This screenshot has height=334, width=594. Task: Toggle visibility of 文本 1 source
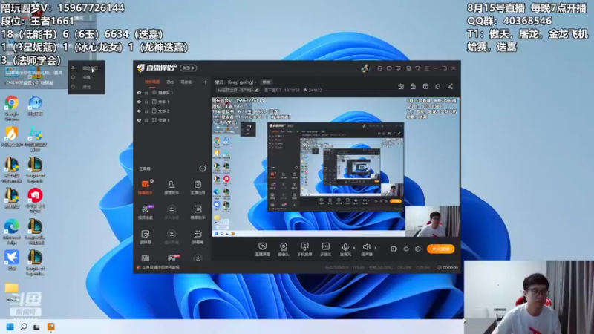coord(139,102)
